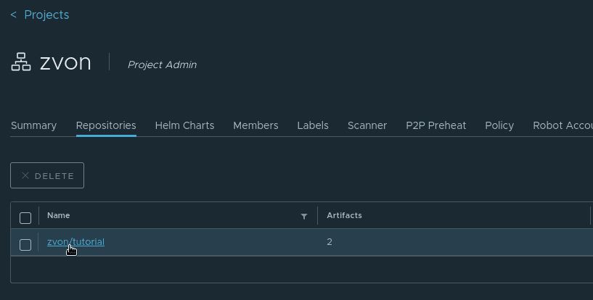Sort by the Name column header
Screen dimensions: 593x300
[x=59, y=215]
